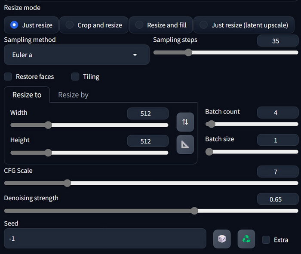The width and height of the screenshot is (301, 254).
Task: Tick the Extra seed checkbox
Action: [x=266, y=240]
